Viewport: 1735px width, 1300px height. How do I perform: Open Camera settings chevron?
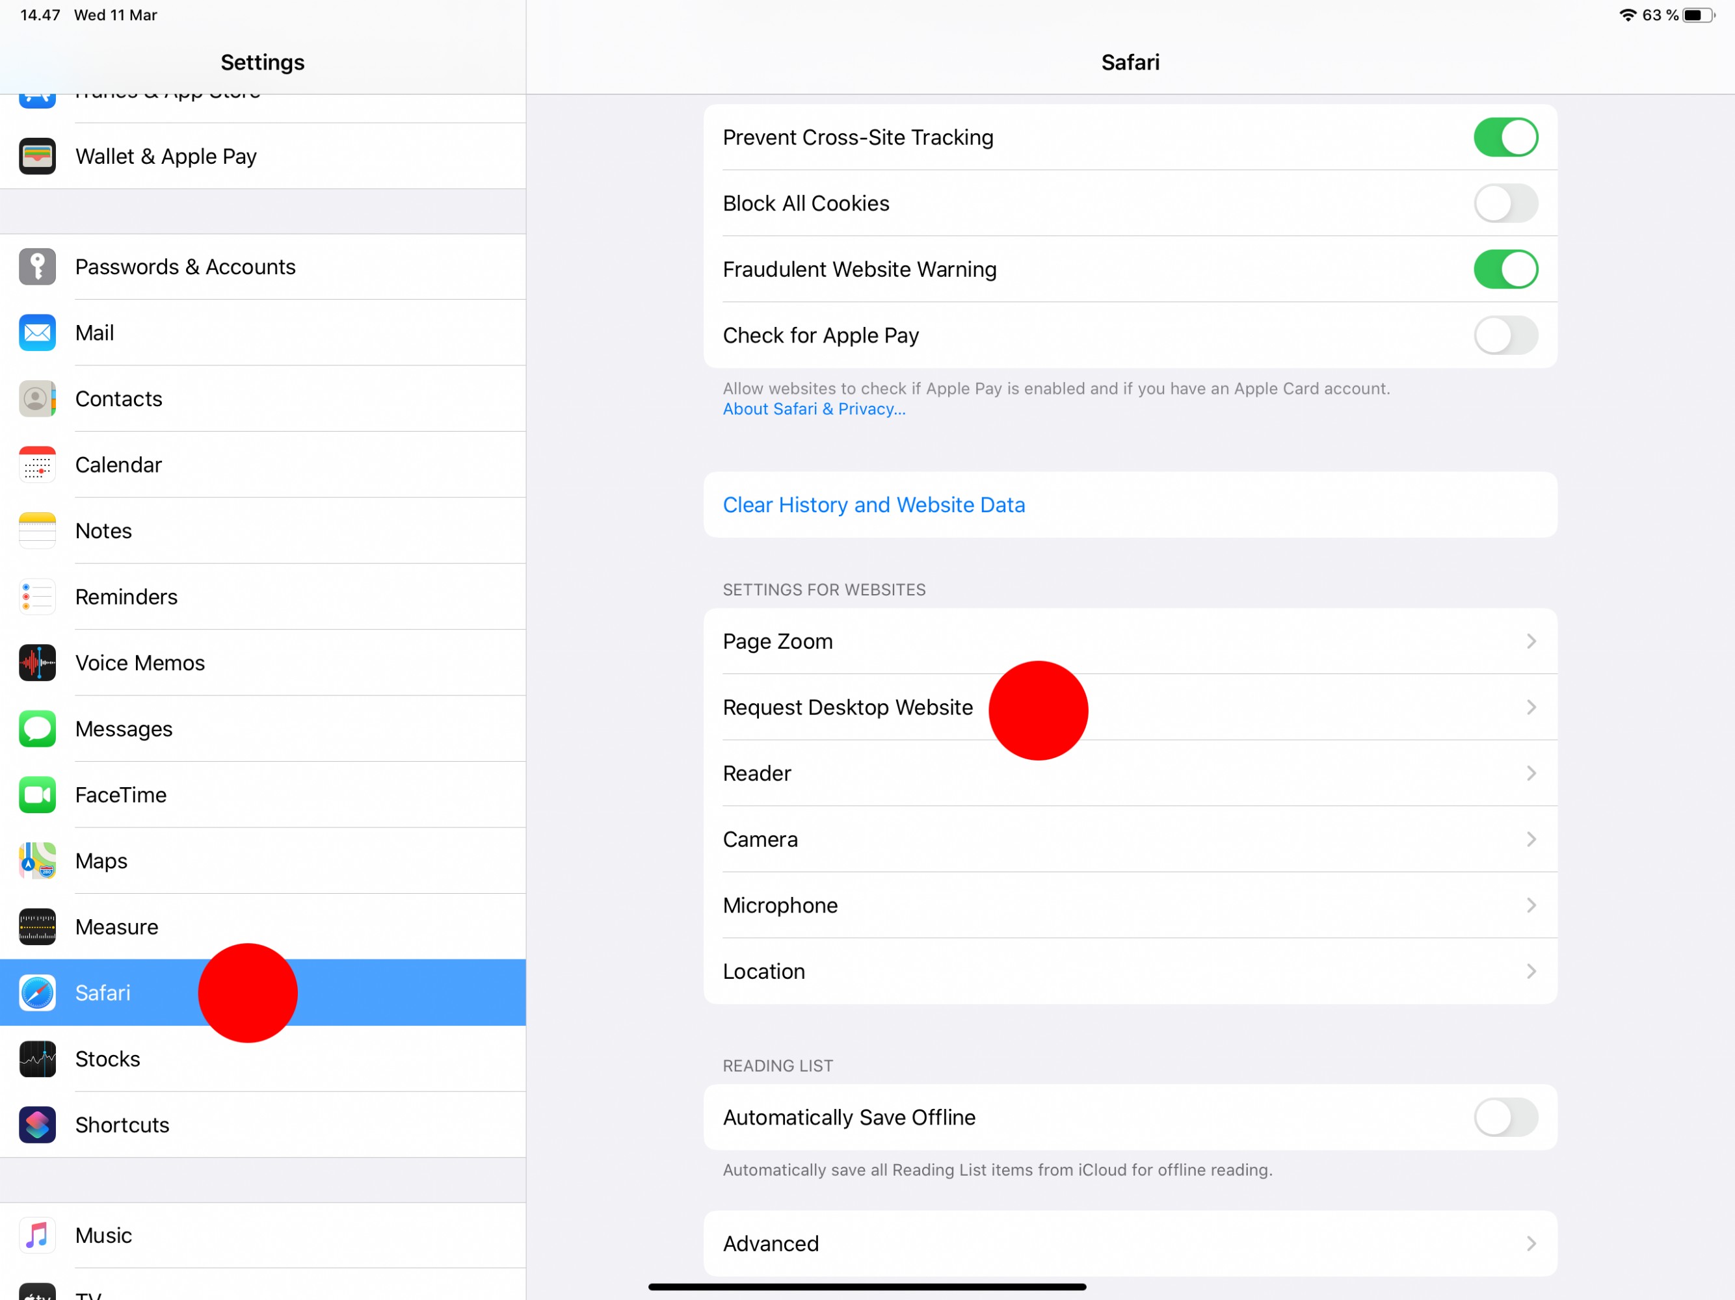(1531, 839)
